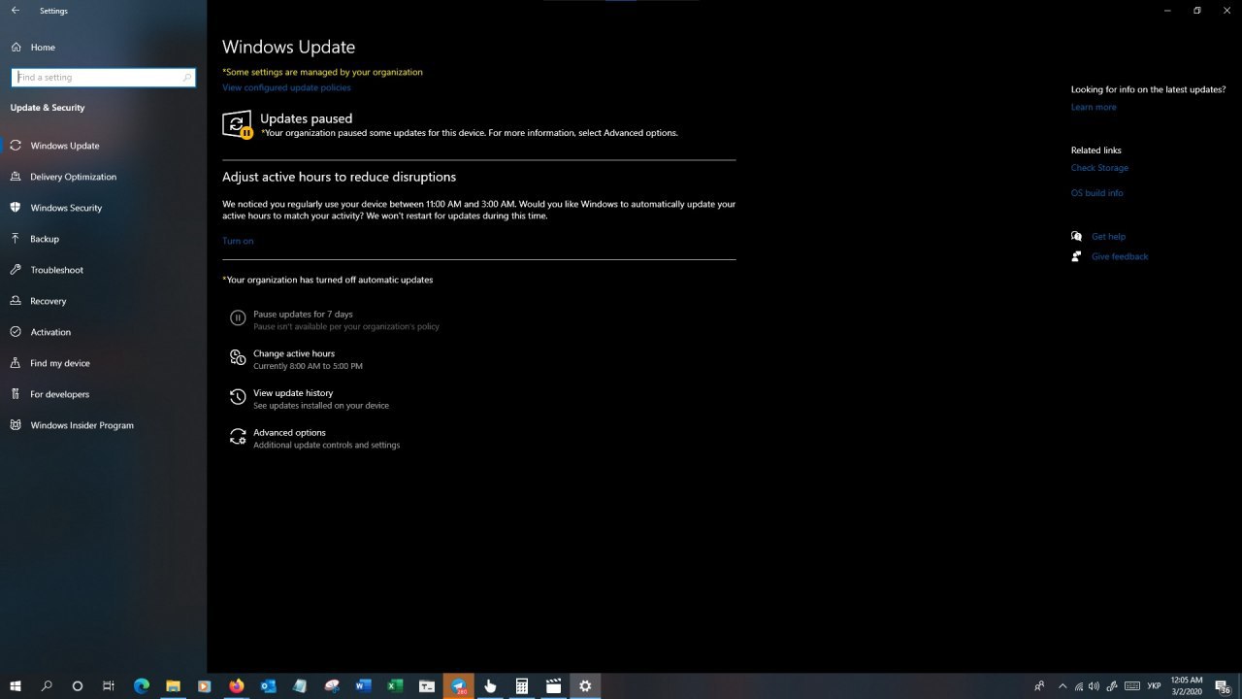The image size is (1242, 699).
Task: Open Movies & TV clapperboard app
Action: tap(553, 685)
